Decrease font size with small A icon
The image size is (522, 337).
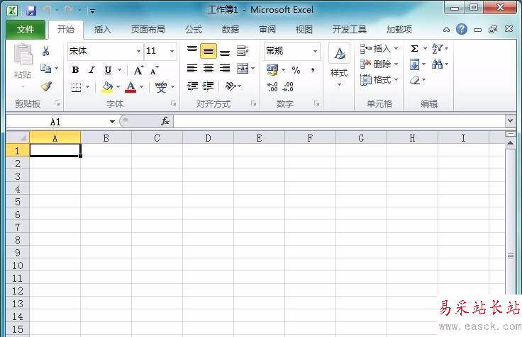click(x=154, y=71)
